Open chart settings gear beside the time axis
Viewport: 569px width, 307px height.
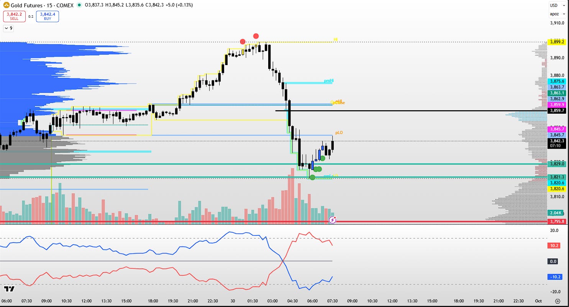558,301
